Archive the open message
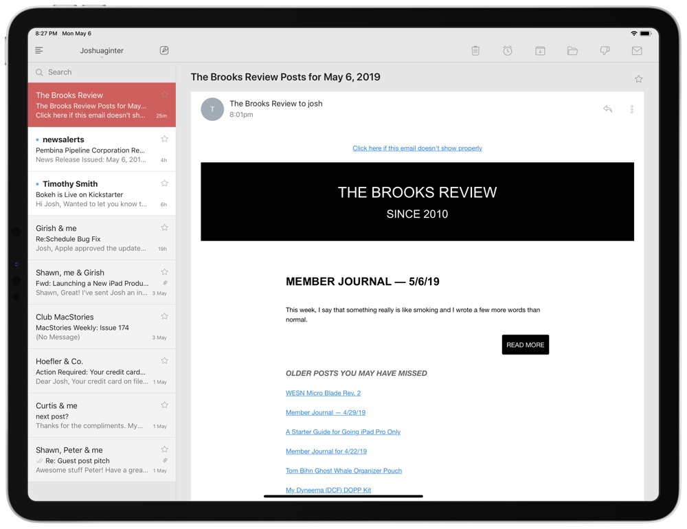 [540, 50]
